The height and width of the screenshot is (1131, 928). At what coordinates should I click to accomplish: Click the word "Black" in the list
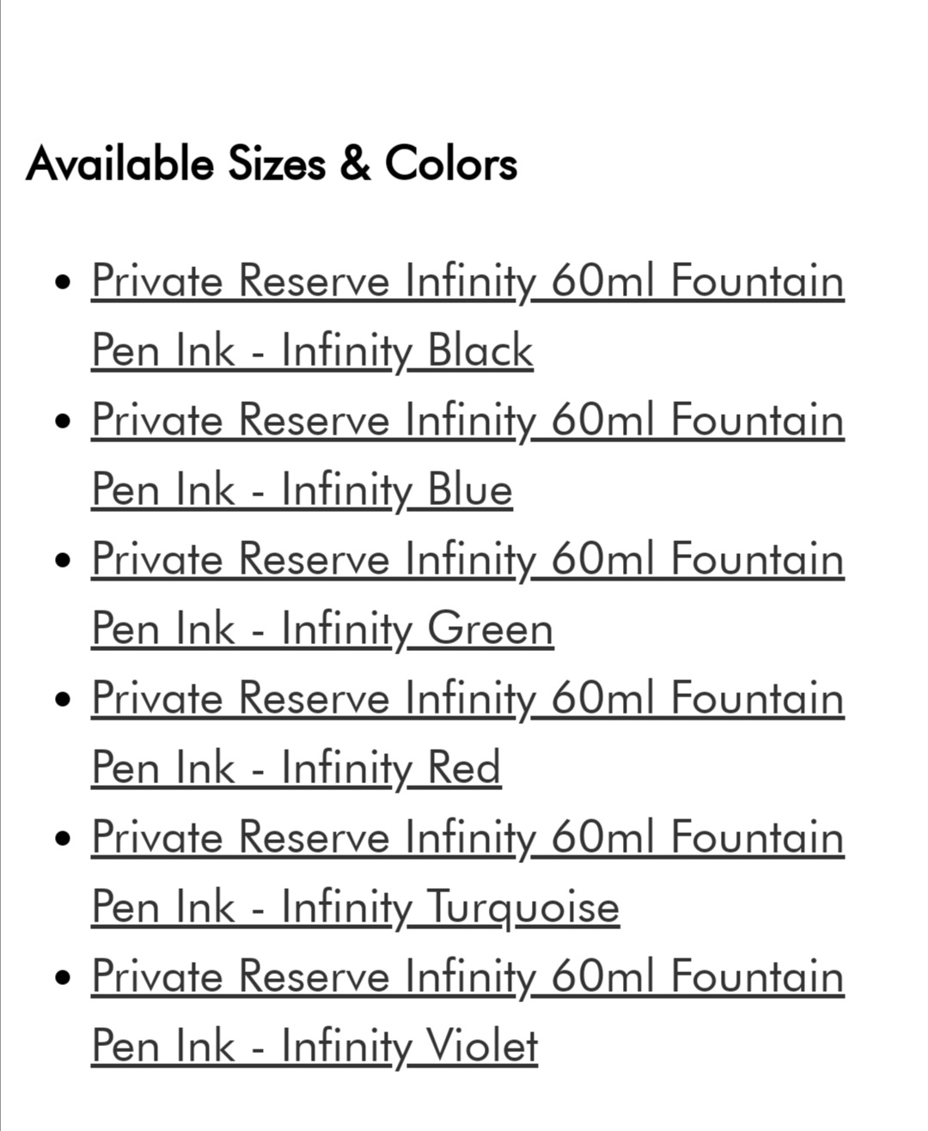tap(480, 351)
